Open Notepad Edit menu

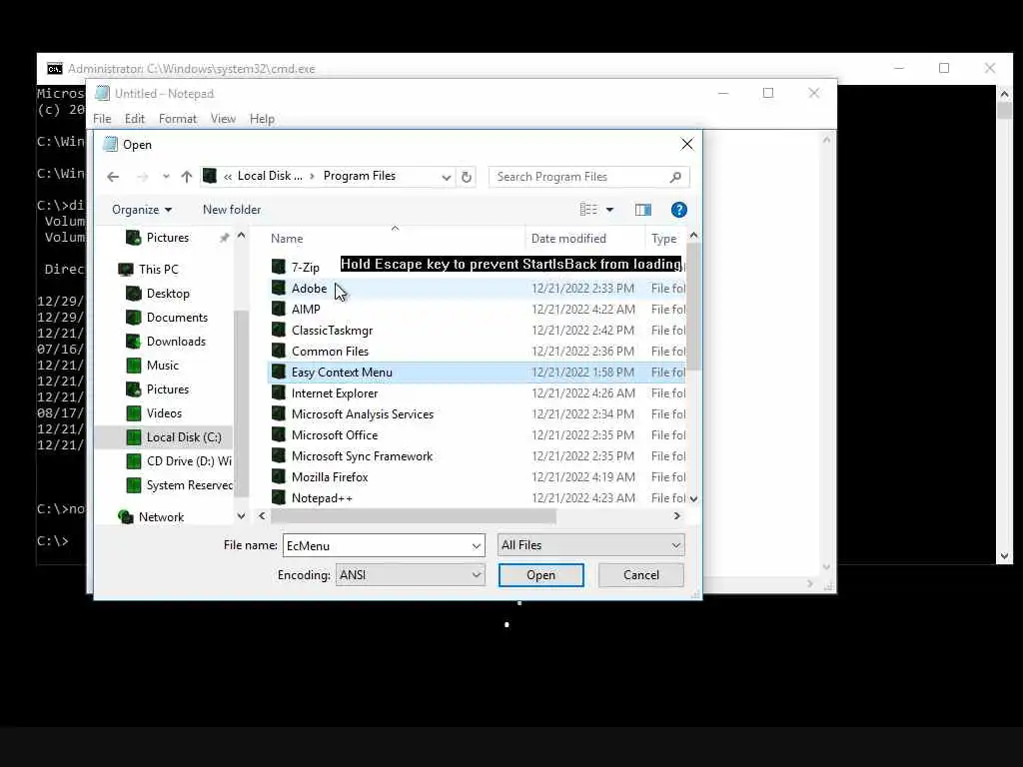[x=135, y=119]
